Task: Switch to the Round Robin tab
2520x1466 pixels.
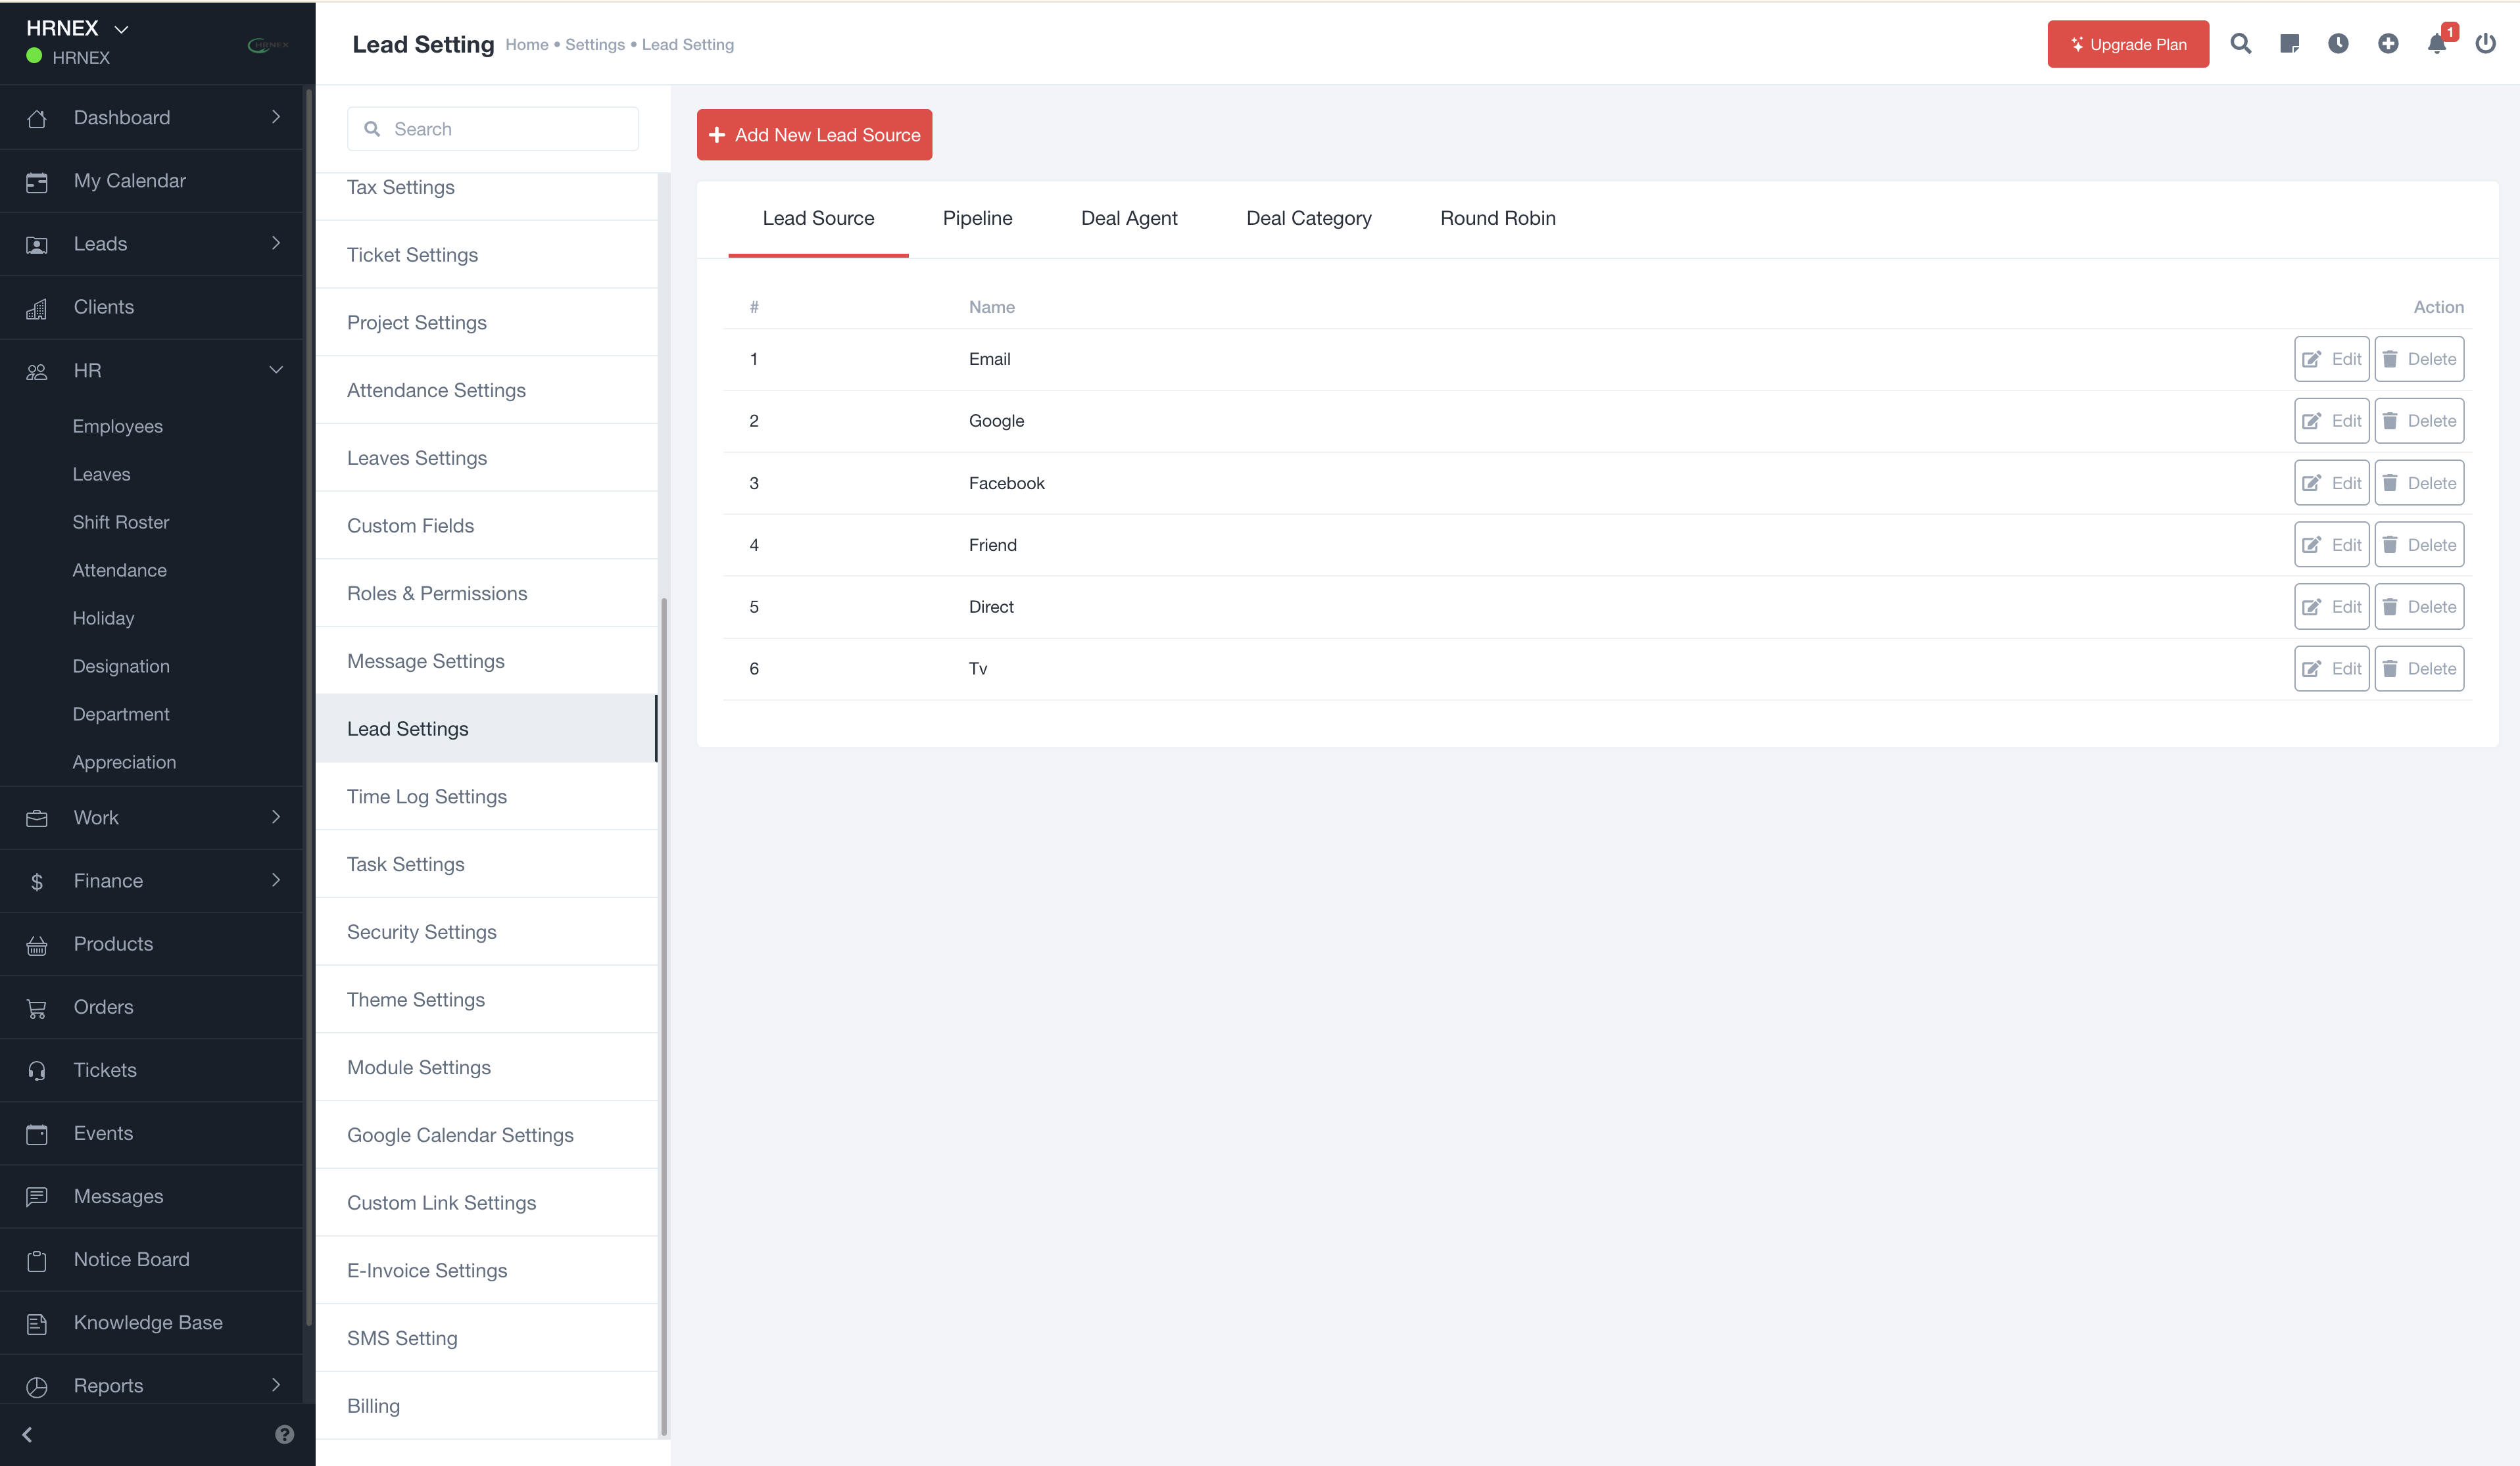Action: click(x=1497, y=218)
